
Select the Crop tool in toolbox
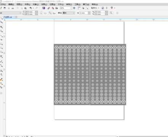pos(2,27)
